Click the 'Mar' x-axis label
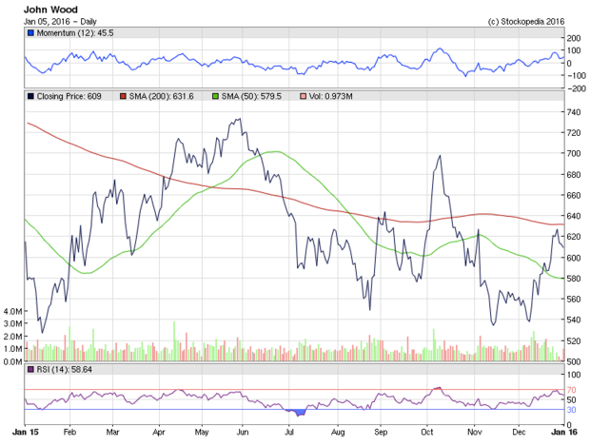Viewport: 590px width, 446px height. pos(112,432)
